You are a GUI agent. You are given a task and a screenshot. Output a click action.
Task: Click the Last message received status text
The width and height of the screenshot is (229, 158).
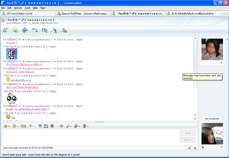point(28,148)
